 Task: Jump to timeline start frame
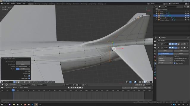[x=71, y=88]
